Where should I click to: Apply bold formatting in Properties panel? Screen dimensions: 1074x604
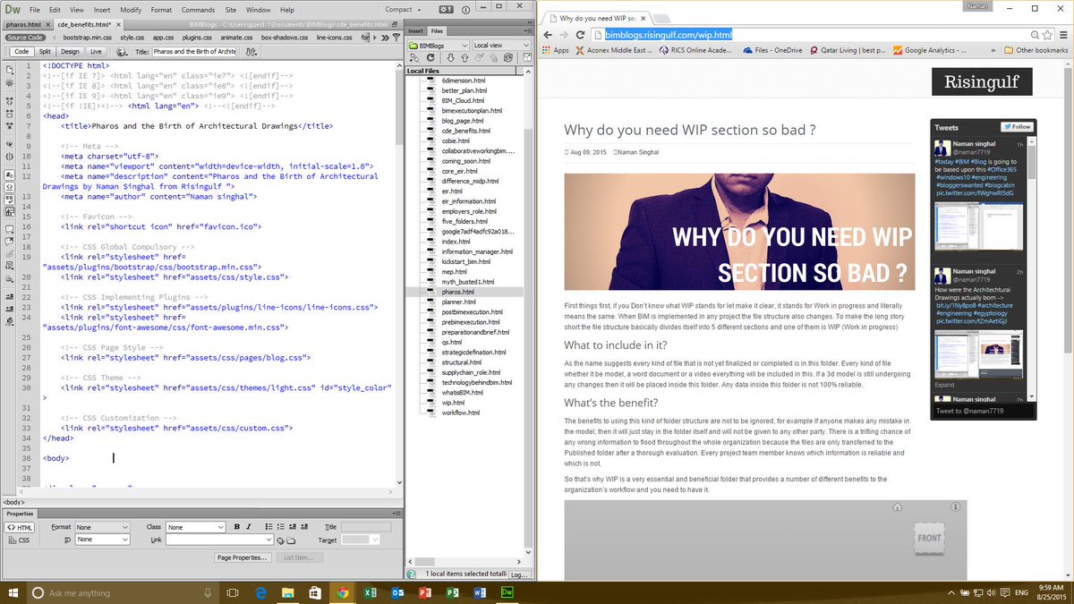[236, 527]
